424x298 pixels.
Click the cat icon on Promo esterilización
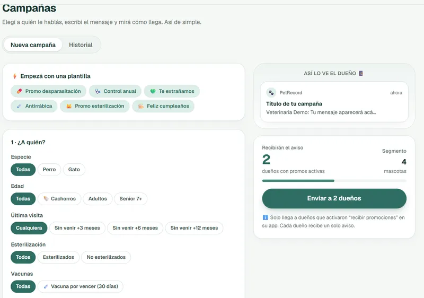69,106
